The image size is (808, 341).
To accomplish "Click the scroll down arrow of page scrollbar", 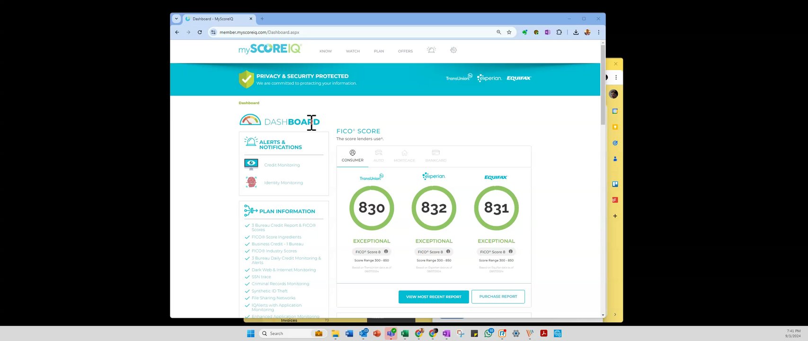I will 603,314.
